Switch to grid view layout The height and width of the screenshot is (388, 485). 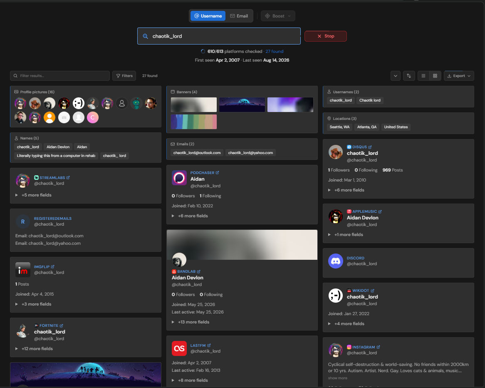point(435,76)
